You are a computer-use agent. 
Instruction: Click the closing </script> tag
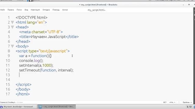23,84
